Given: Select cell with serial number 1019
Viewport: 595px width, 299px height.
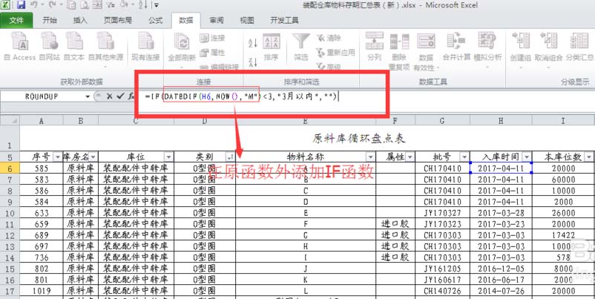Looking at the screenshot, I should click(42, 292).
